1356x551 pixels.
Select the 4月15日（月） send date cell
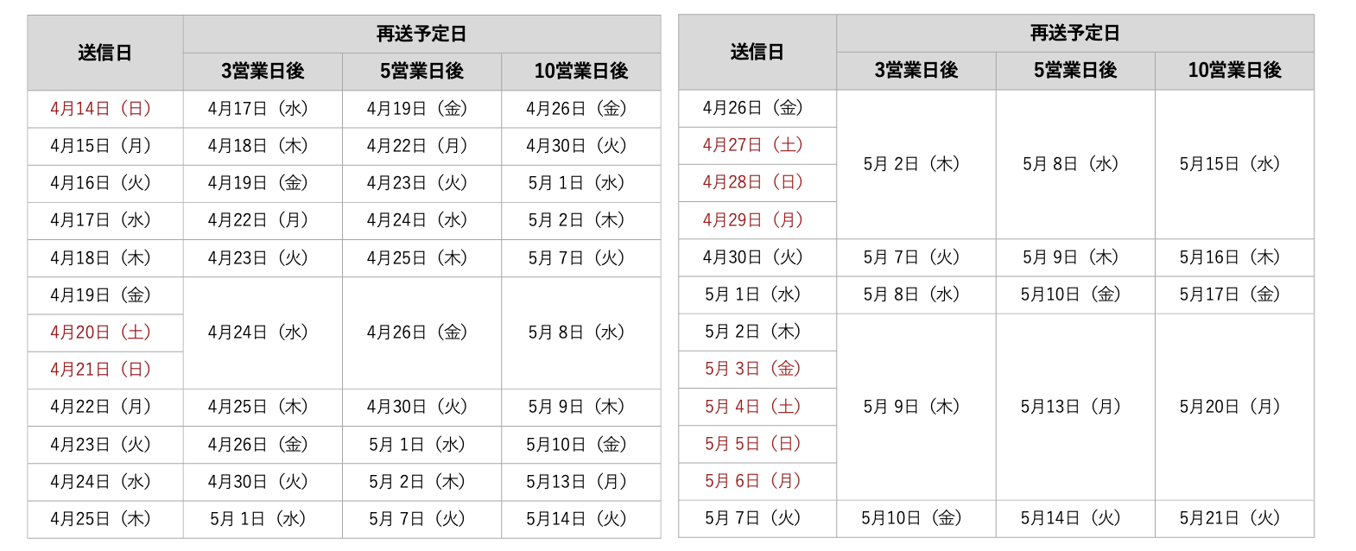point(105,146)
